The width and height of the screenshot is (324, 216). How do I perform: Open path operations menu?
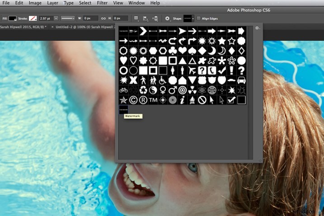[136, 19]
